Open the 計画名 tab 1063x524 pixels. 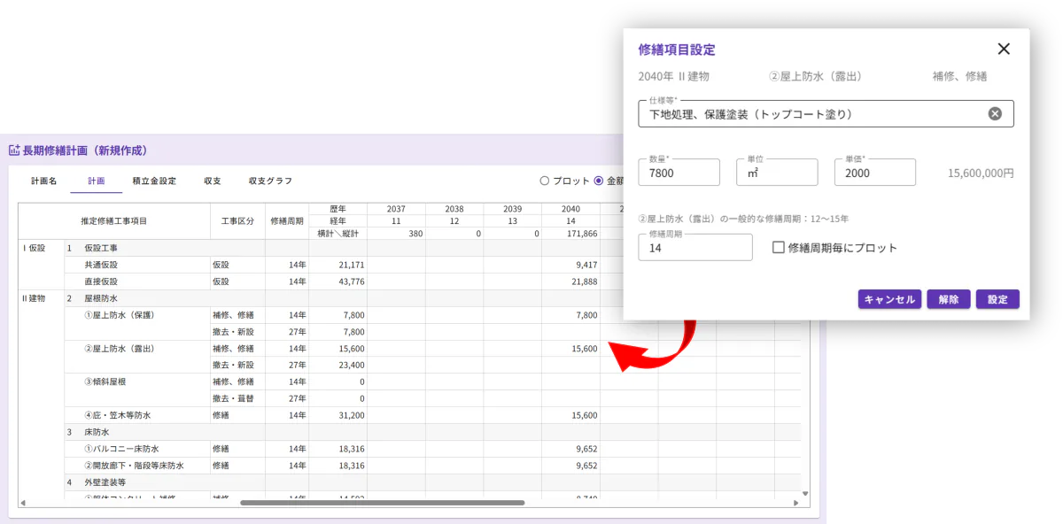coord(43,181)
